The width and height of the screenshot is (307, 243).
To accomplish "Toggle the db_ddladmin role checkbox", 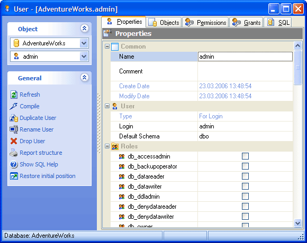I will [245, 197].
